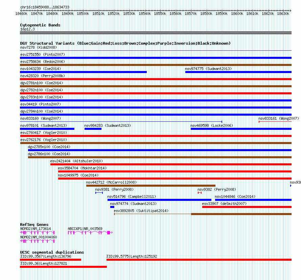Click the nsv984283 (Sudmant2013) label

tap(108, 125)
